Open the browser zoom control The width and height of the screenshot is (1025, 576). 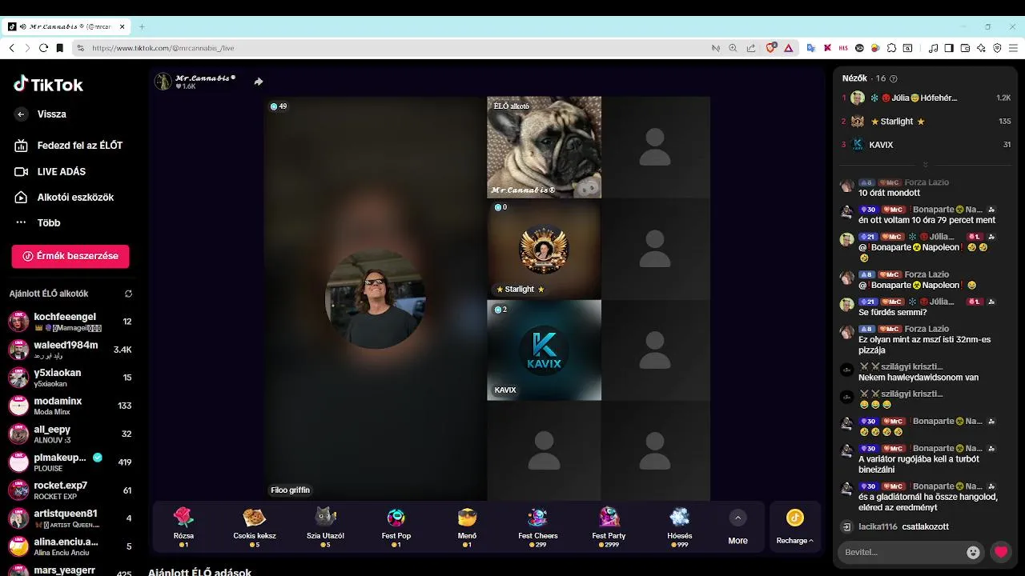733,48
